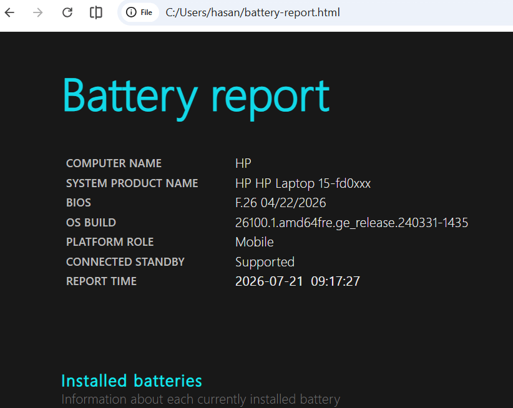Click the SYSTEM PRODUCT NAME label
Screen dimensions: 513x408
coord(132,183)
